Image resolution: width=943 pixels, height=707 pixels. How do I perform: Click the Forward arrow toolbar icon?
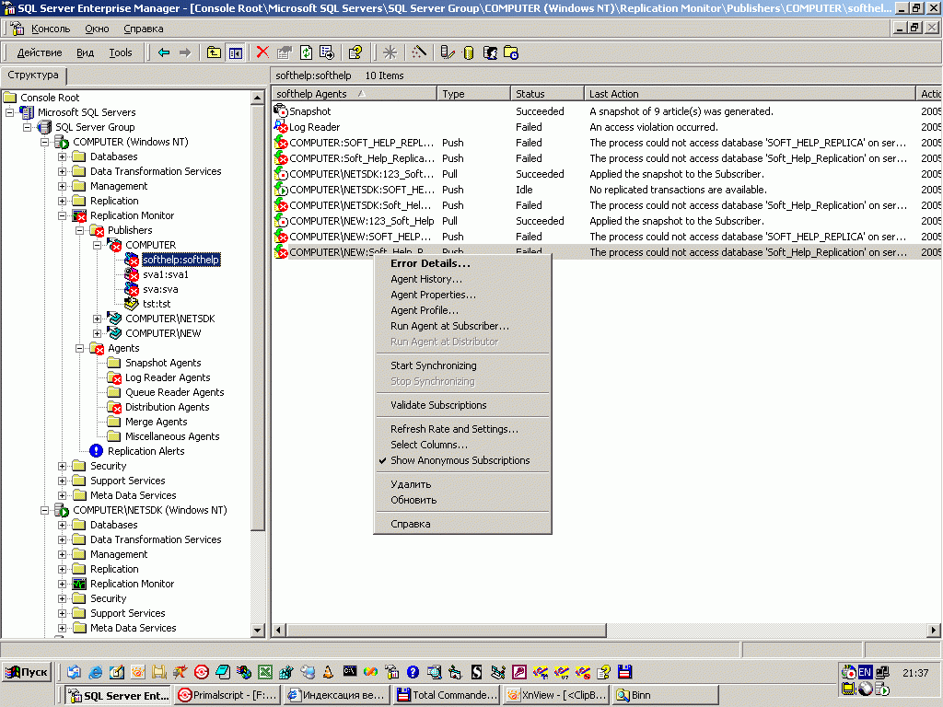pyautogui.click(x=184, y=52)
